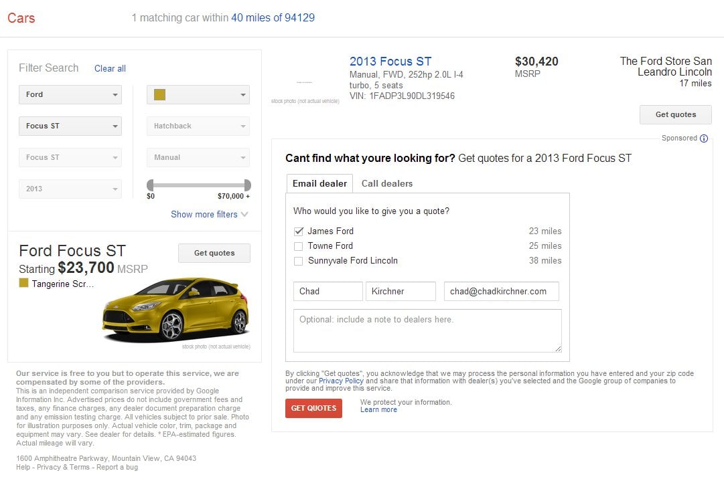Click the optional note to dealers textarea

click(427, 330)
